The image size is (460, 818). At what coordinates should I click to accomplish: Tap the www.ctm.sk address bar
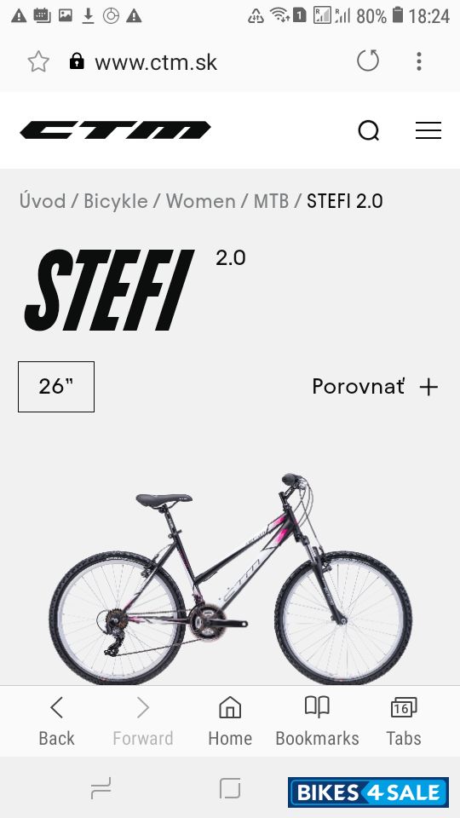[x=156, y=62]
